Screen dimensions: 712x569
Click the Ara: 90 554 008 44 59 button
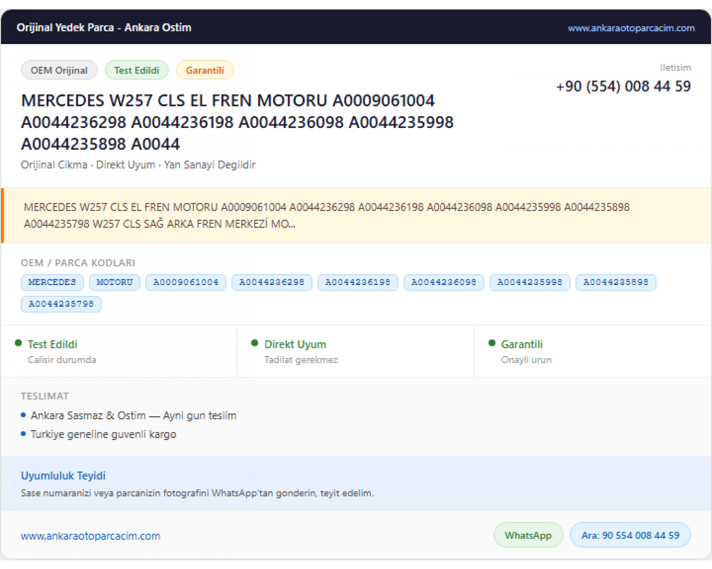630,535
